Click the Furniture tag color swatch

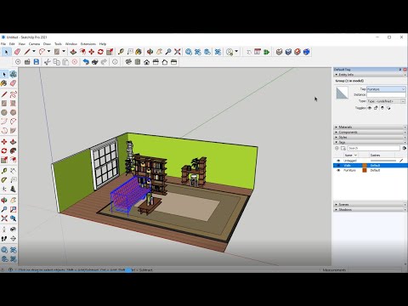click(x=365, y=170)
